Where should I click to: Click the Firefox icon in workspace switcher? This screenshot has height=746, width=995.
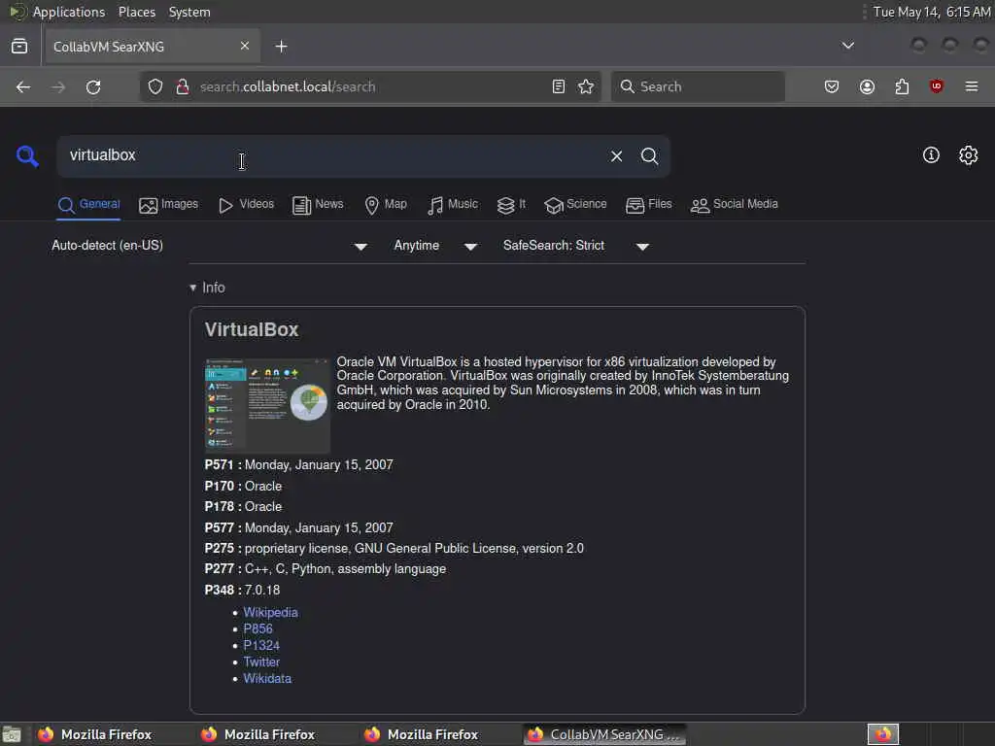point(883,734)
